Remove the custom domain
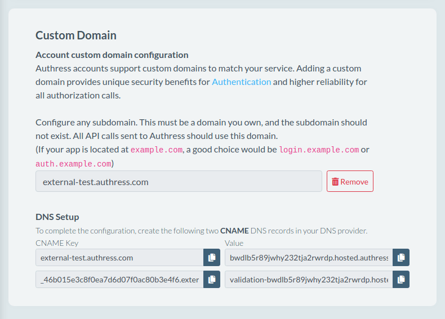 pos(350,181)
